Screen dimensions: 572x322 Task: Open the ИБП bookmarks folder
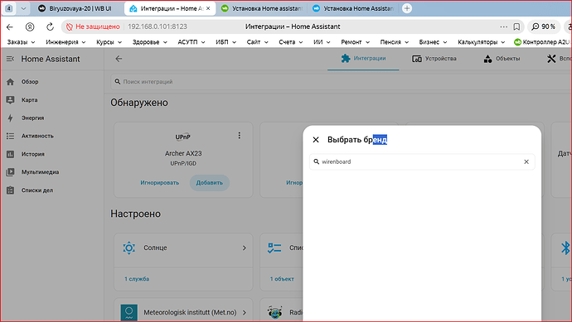(x=225, y=42)
